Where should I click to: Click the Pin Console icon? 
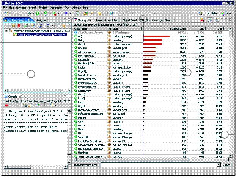click(38, 105)
